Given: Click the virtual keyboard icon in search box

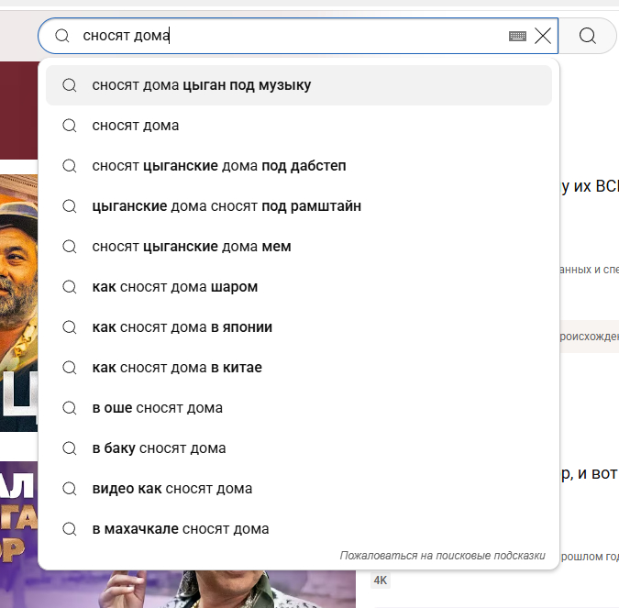Looking at the screenshot, I should tap(517, 36).
